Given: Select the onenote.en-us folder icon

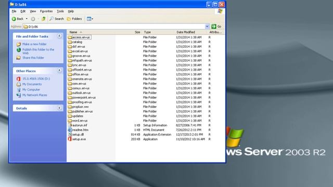Looking at the screenshot, I should click(x=70, y=79).
